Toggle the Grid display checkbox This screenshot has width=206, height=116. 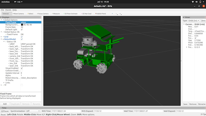22,37
